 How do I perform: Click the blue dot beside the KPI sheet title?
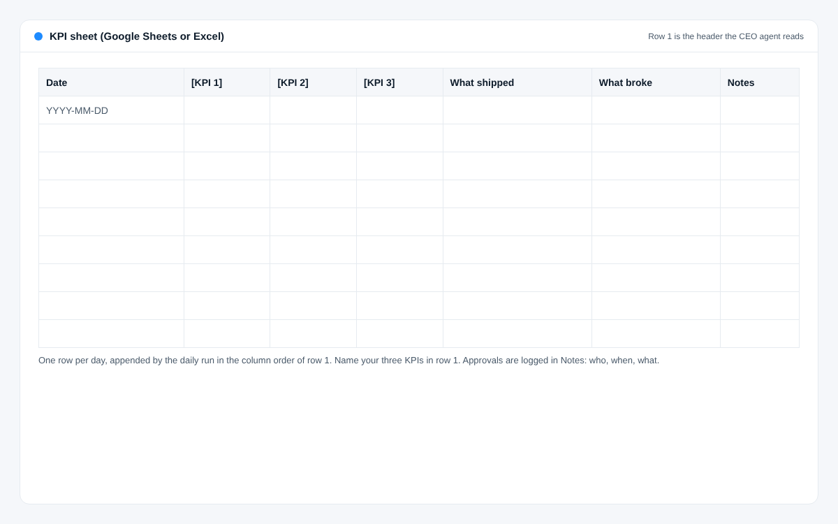coord(38,36)
